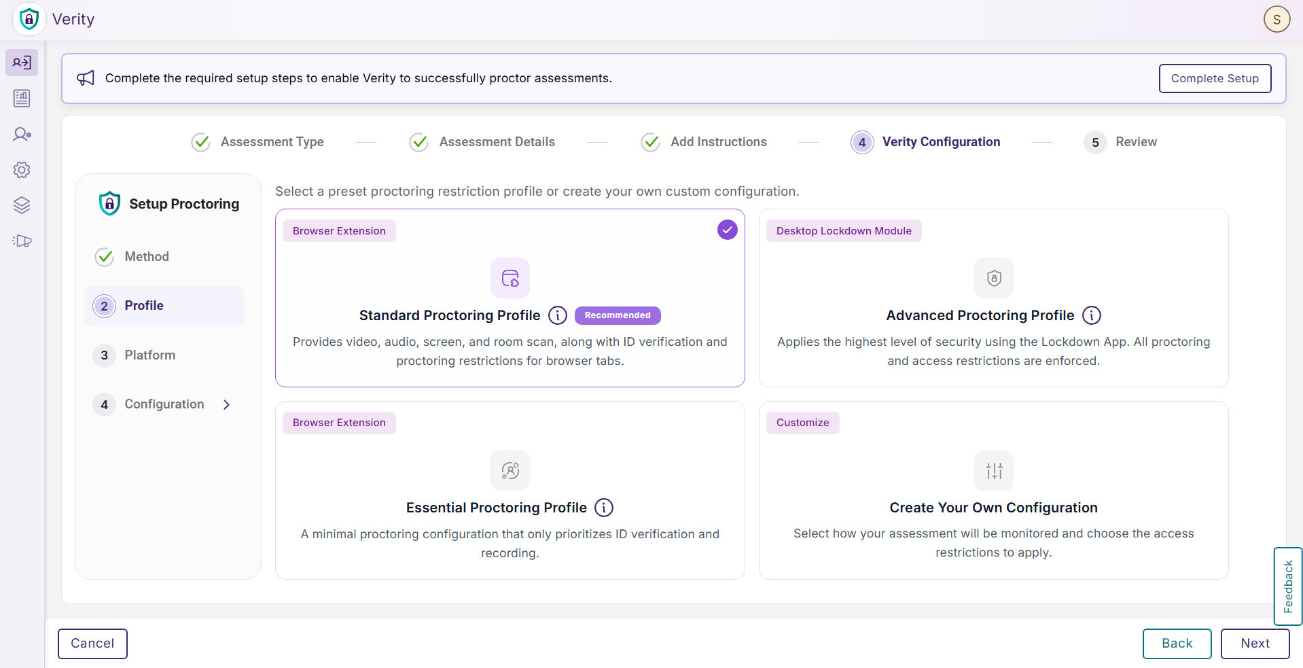The height and width of the screenshot is (668, 1303).
Task: Click the Setup Proctoring shield icon
Action: click(x=109, y=203)
